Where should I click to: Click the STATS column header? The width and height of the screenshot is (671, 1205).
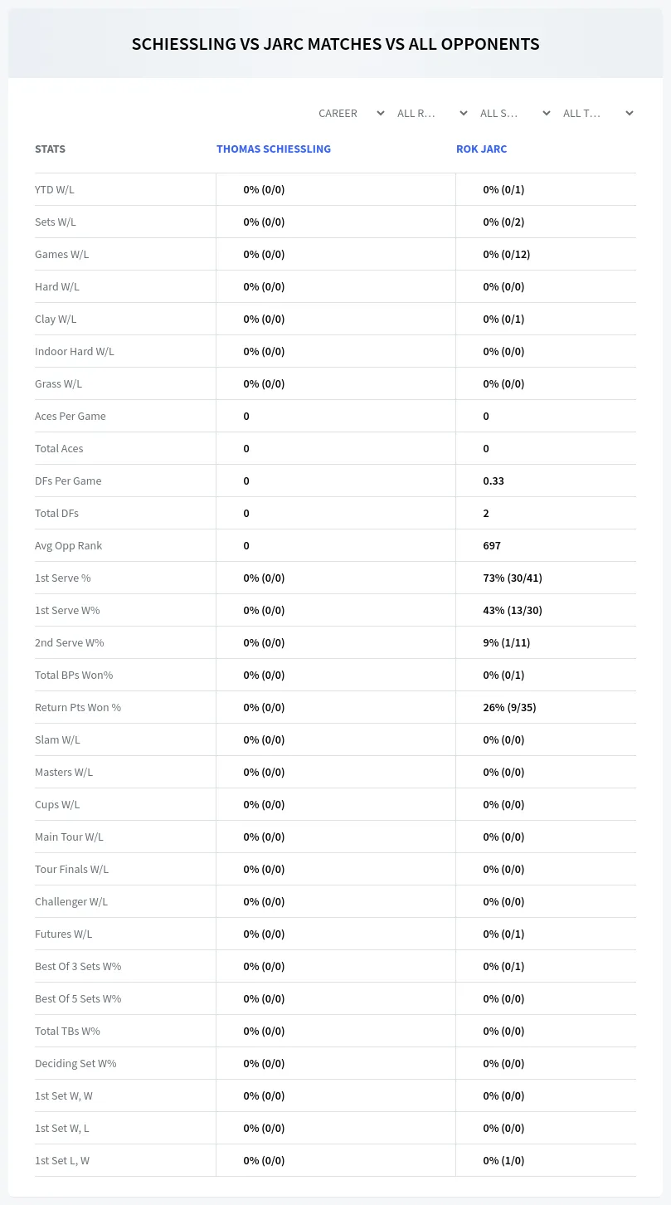click(50, 149)
